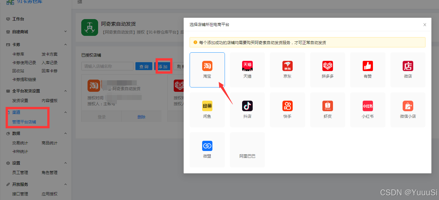Pick the Xianyu (闲鱼) platform icon
Image resolution: width=439 pixels, height=200 pixels.
[207, 106]
